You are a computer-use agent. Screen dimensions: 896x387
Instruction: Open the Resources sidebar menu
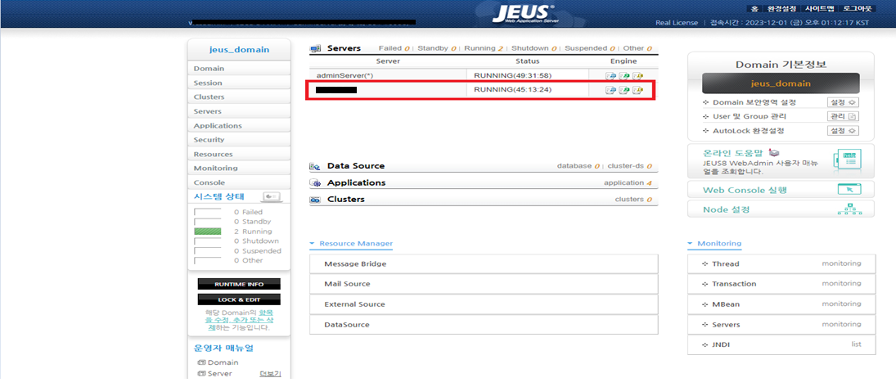239,155
